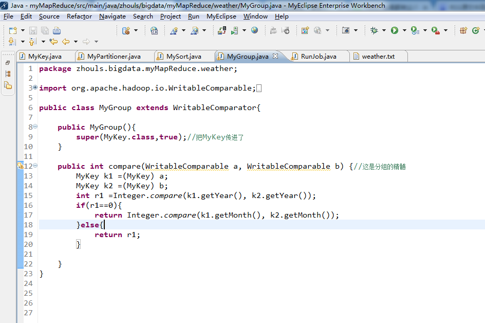Open the File menu
485x323 pixels.
tap(8, 16)
